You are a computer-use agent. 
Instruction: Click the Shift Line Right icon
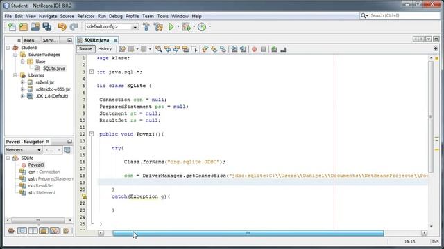pos(244,49)
